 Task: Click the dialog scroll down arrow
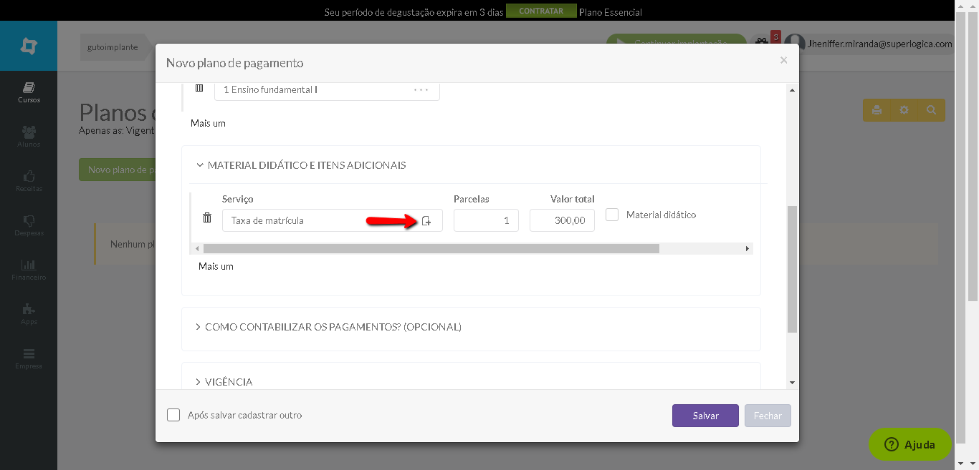pos(792,383)
